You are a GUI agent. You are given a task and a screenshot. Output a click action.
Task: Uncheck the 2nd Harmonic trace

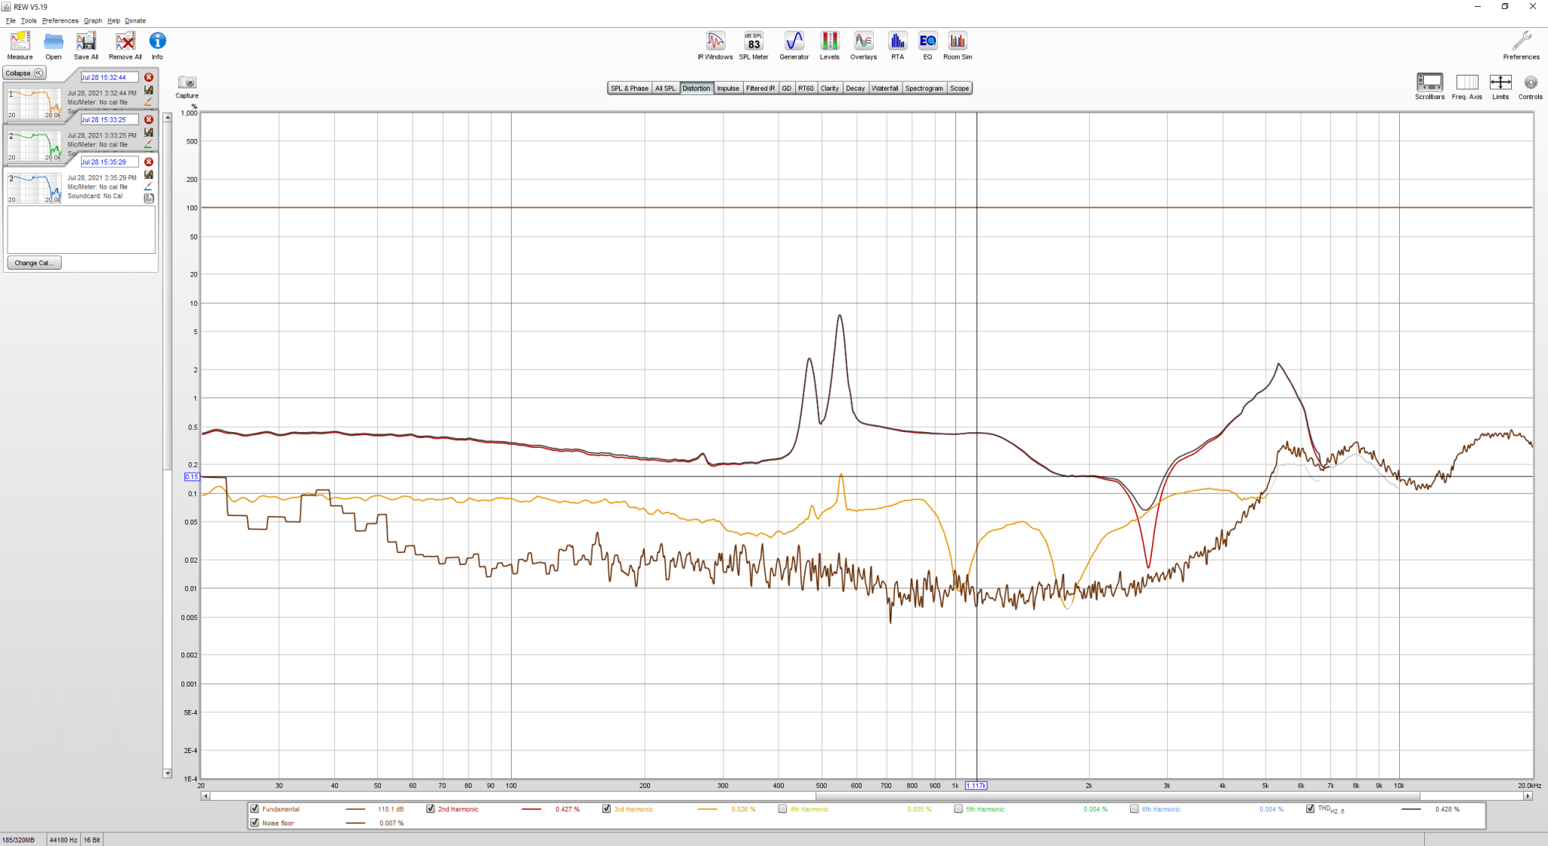click(x=431, y=809)
